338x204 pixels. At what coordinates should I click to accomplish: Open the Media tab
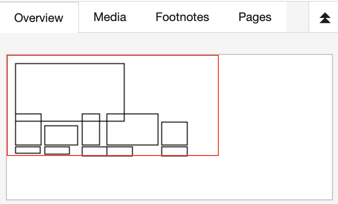[110, 17]
